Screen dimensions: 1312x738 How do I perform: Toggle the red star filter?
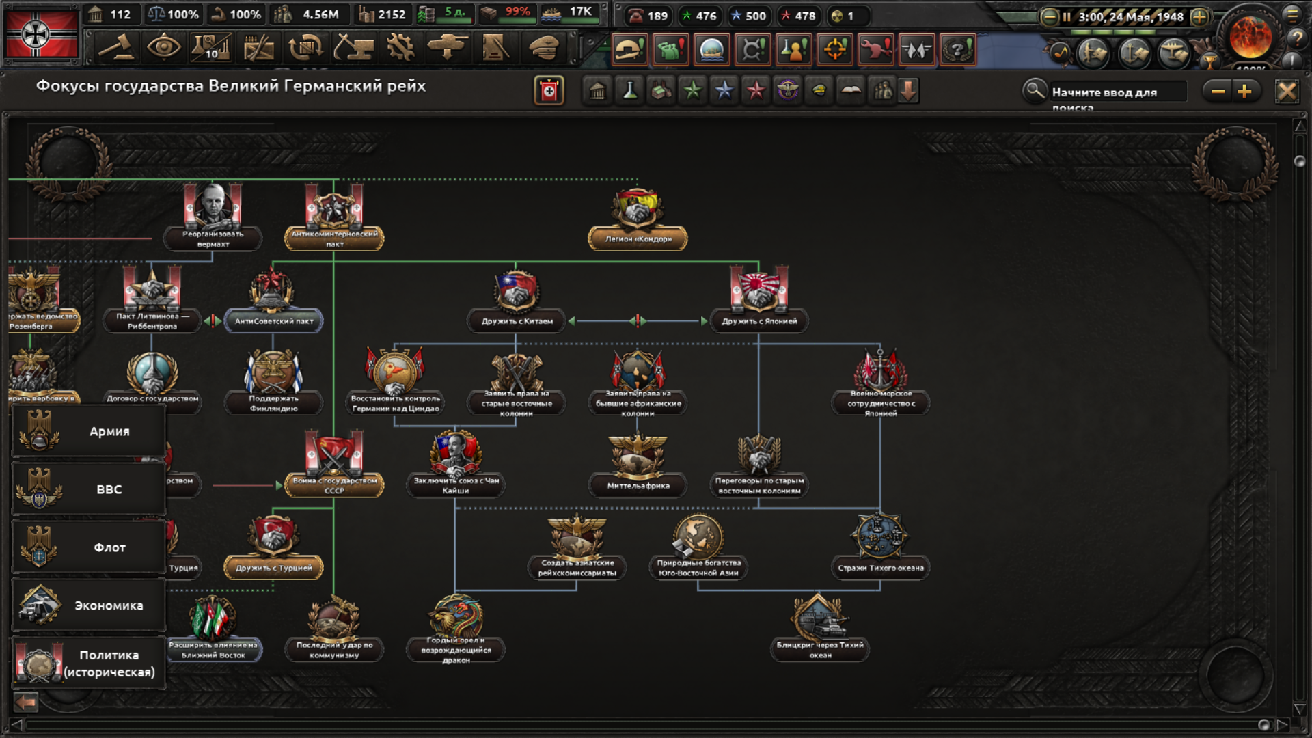coord(755,91)
